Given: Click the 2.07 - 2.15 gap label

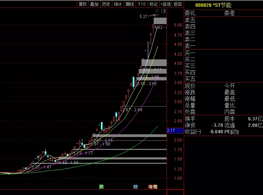Looking at the screenshot, I should pyautogui.click(x=103, y=140).
